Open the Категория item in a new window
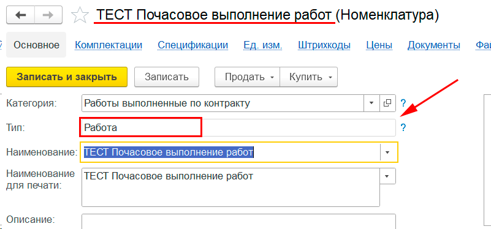The height and width of the screenshot is (229, 491). pyautogui.click(x=387, y=103)
